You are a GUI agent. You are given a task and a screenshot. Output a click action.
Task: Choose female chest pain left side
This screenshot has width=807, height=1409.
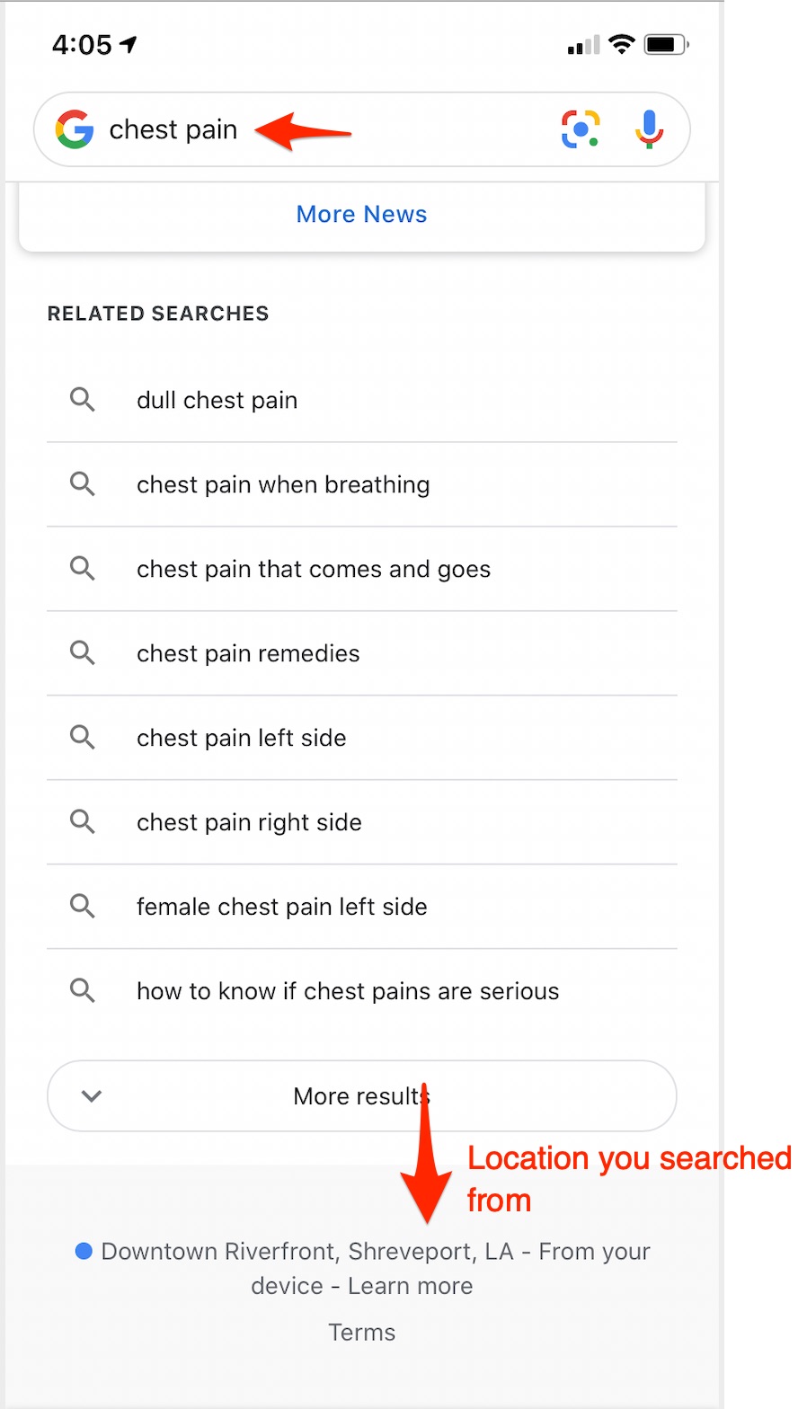coord(281,907)
